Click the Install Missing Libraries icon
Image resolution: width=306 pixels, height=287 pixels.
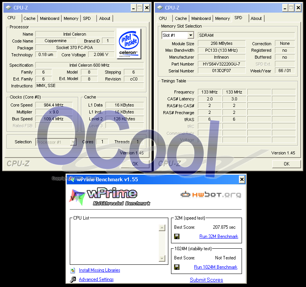[x=72, y=270]
